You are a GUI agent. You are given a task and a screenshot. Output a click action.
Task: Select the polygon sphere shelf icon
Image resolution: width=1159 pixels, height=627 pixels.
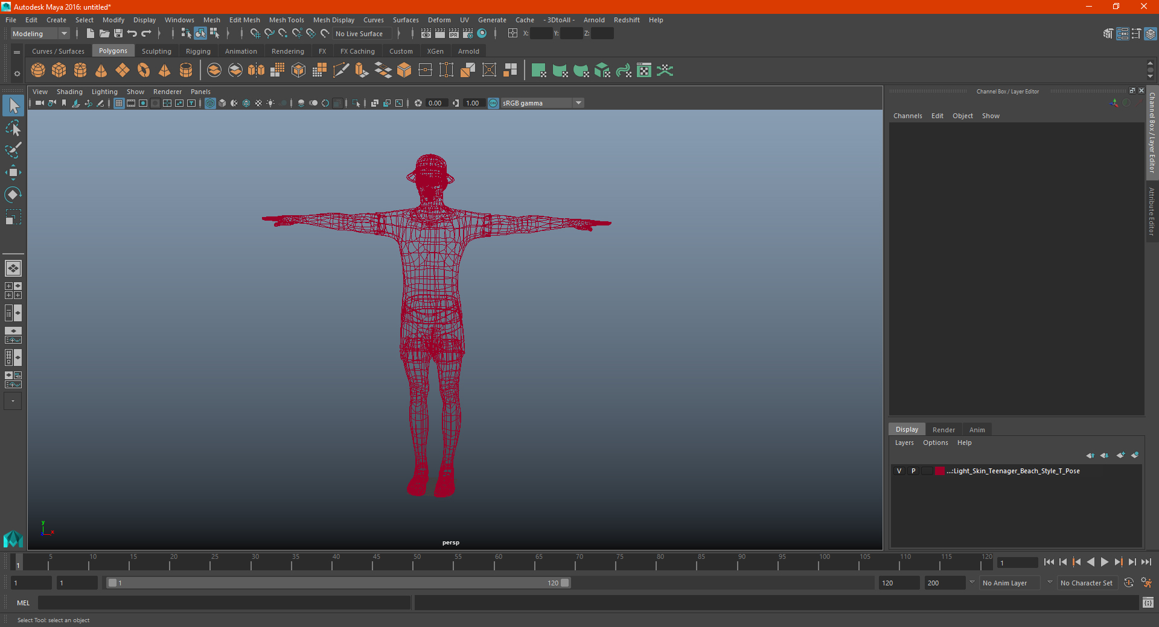38,71
